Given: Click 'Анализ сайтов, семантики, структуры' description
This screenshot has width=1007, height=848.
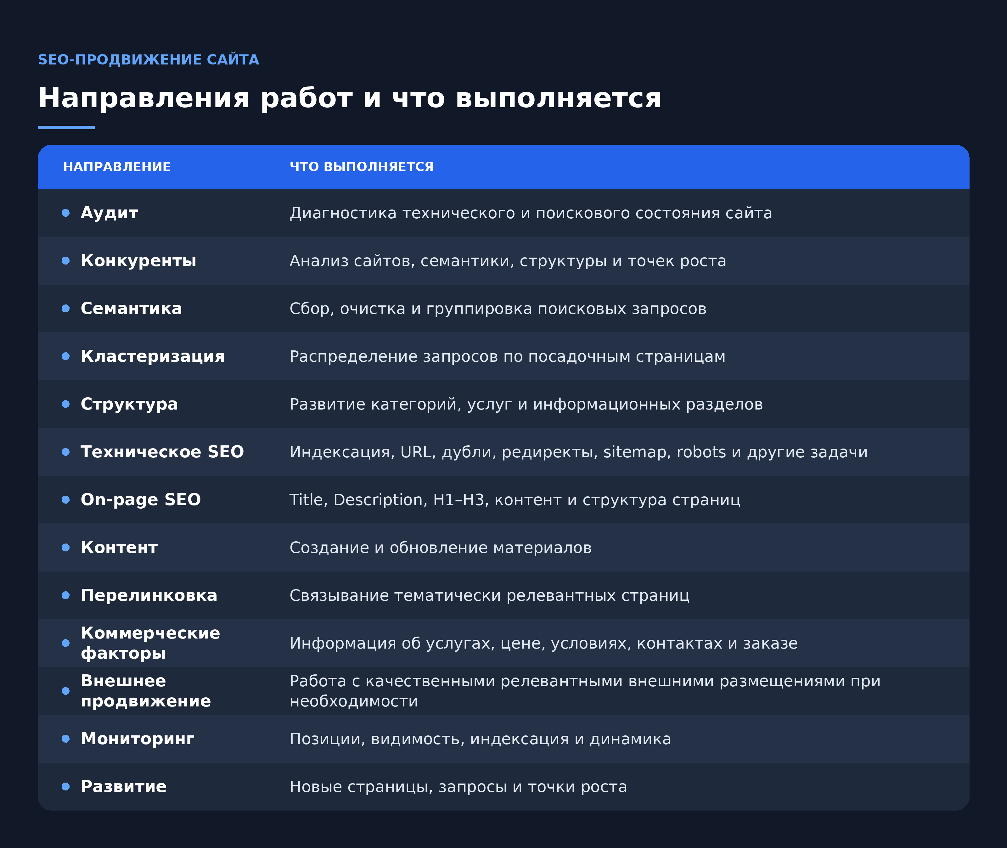Looking at the screenshot, I should pyautogui.click(x=508, y=260).
